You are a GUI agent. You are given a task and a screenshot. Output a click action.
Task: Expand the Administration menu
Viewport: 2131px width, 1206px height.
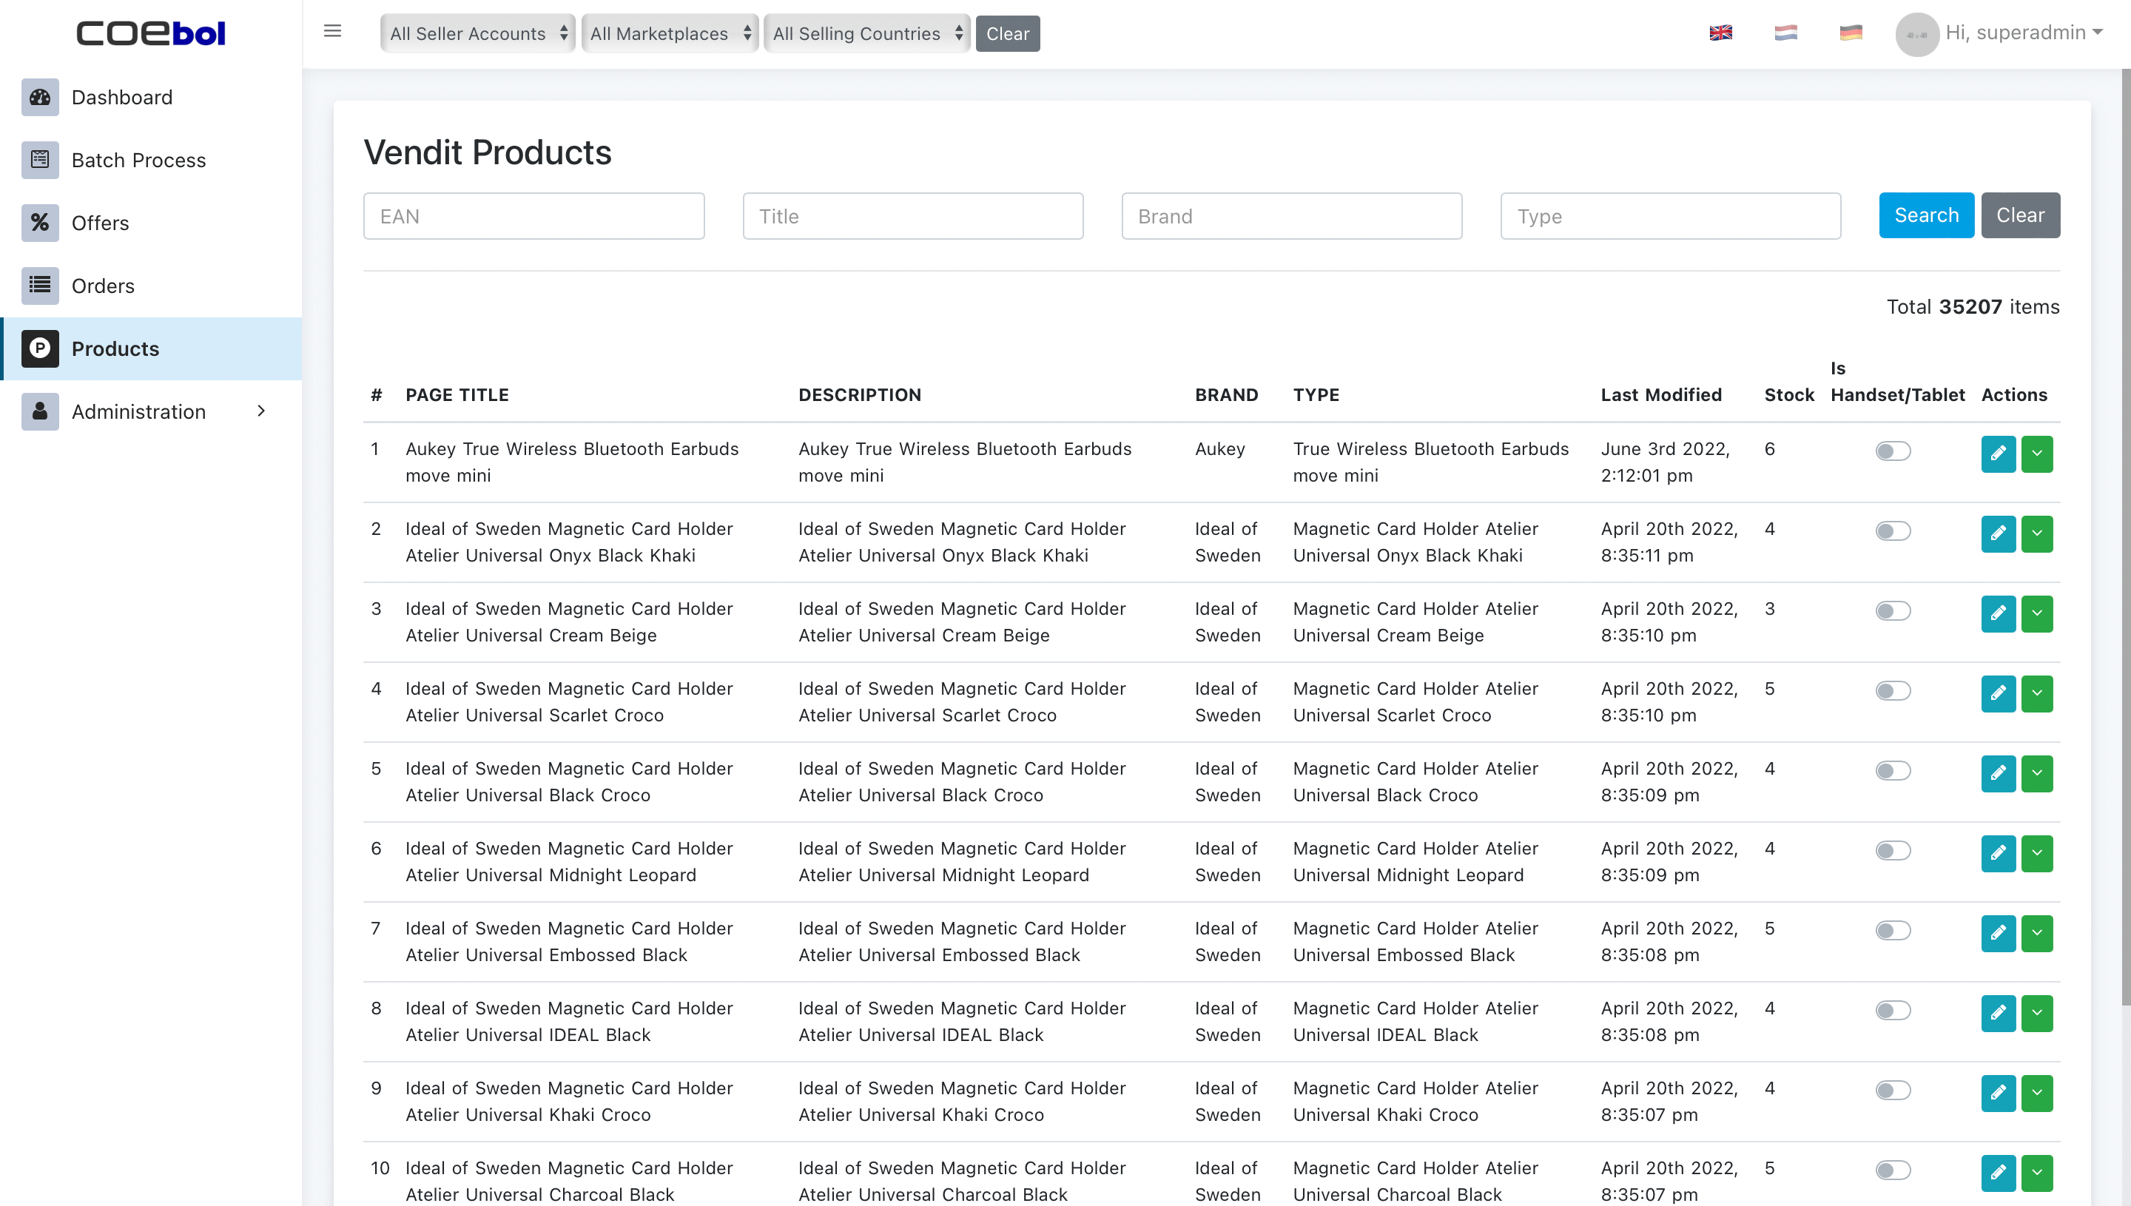tap(152, 411)
